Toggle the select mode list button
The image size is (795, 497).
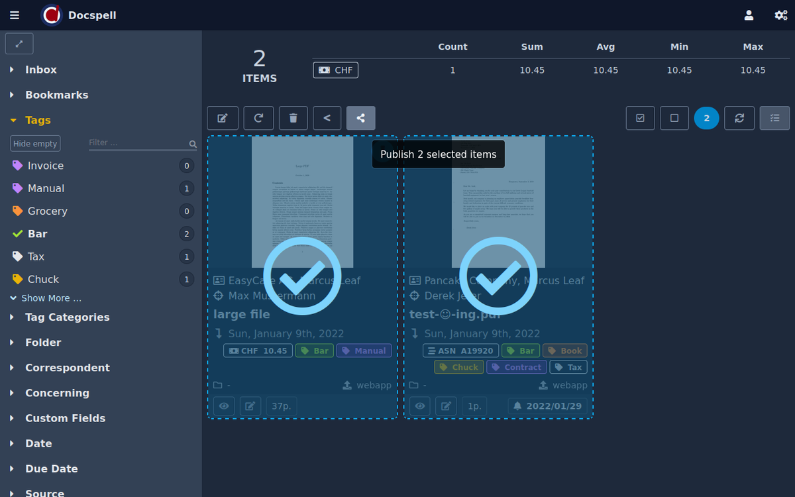tap(774, 118)
